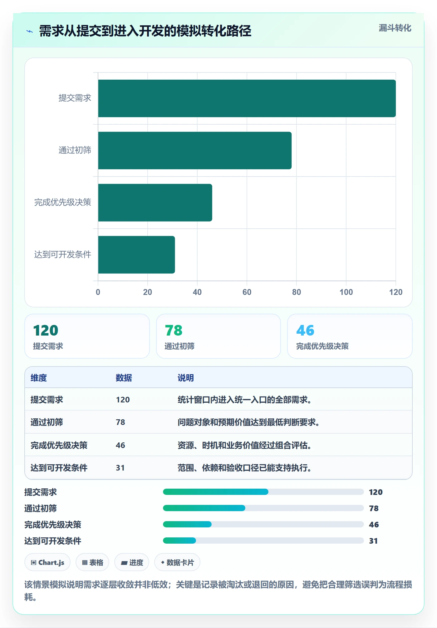Click the 78 通过初筛 stat card
This screenshot has width=437, height=628.
point(219,336)
